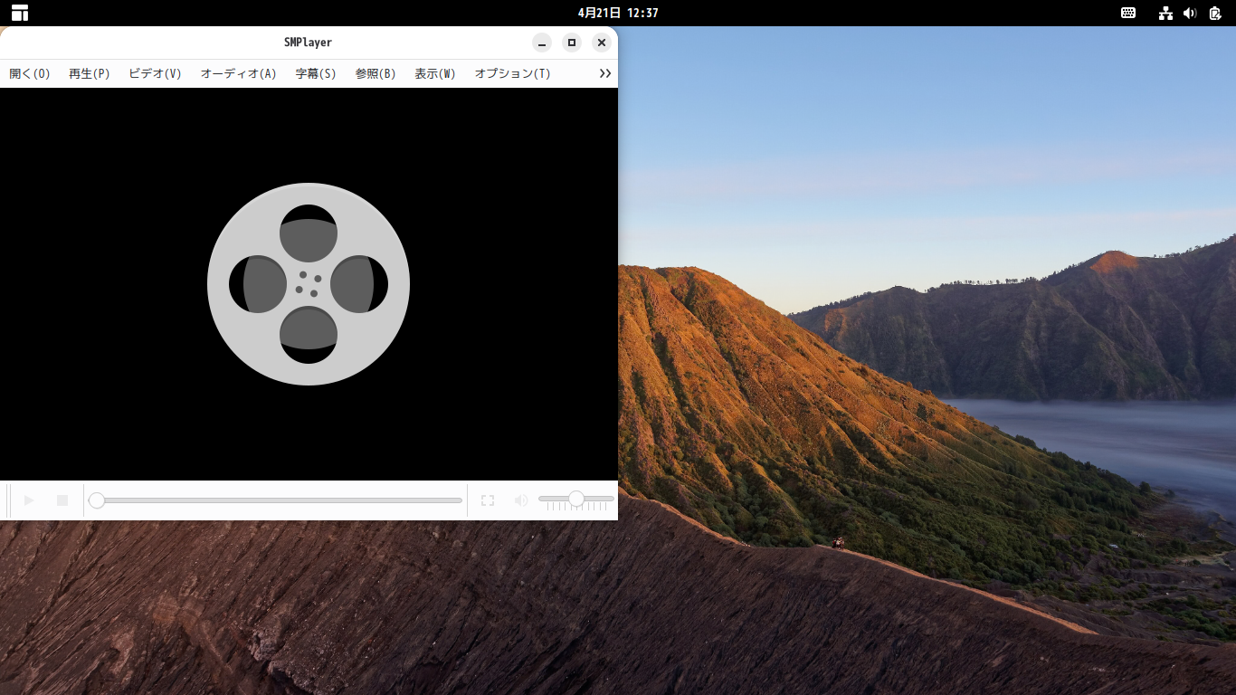Click the system volume icon in the top bar
Screen dimensions: 1236x695
1191,13
